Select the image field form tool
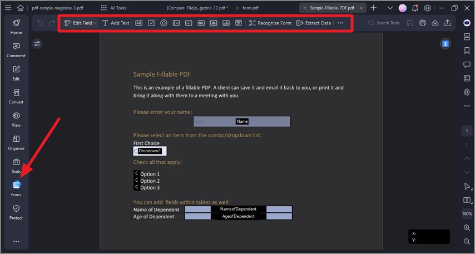Viewport: 475px width, 254px height. pos(214,23)
